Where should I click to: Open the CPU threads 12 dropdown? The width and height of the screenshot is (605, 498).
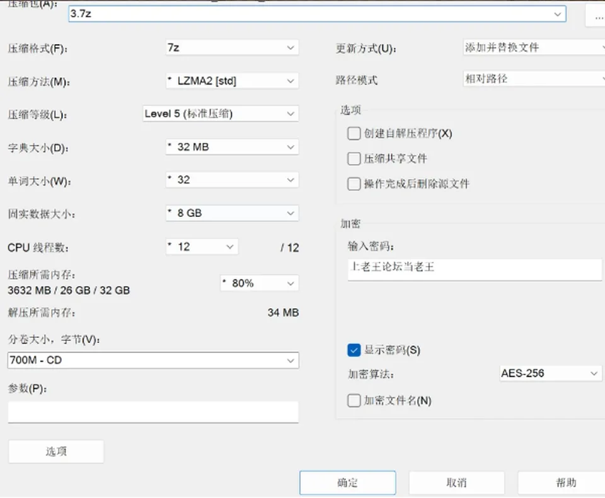(x=202, y=246)
